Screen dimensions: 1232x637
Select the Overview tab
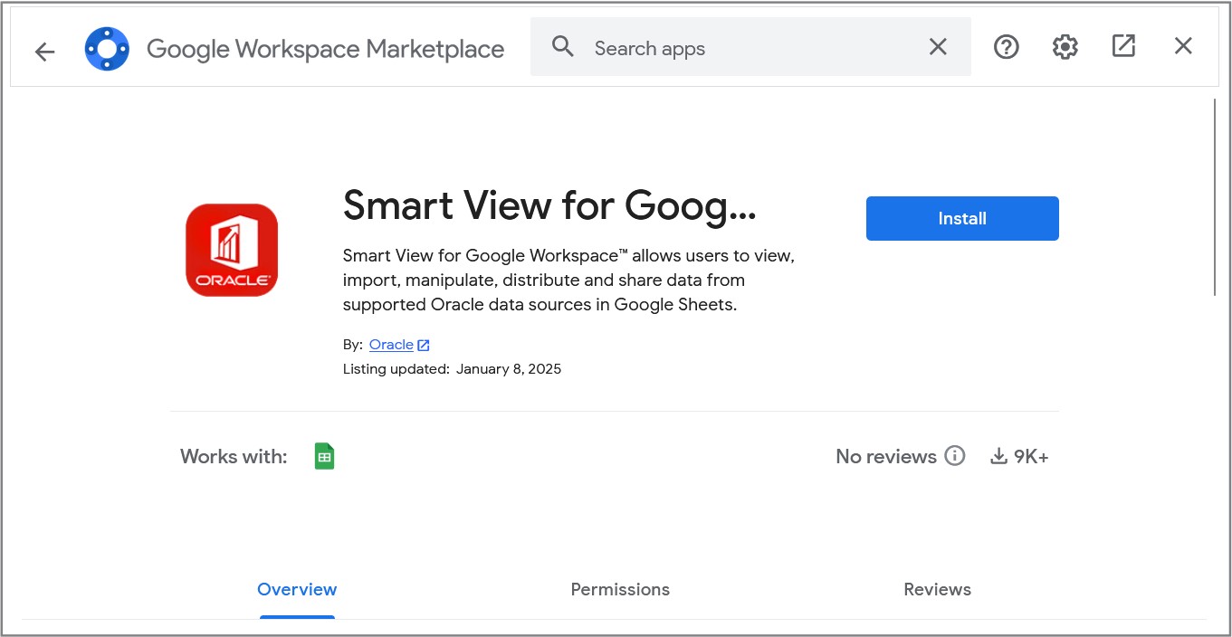point(297,589)
